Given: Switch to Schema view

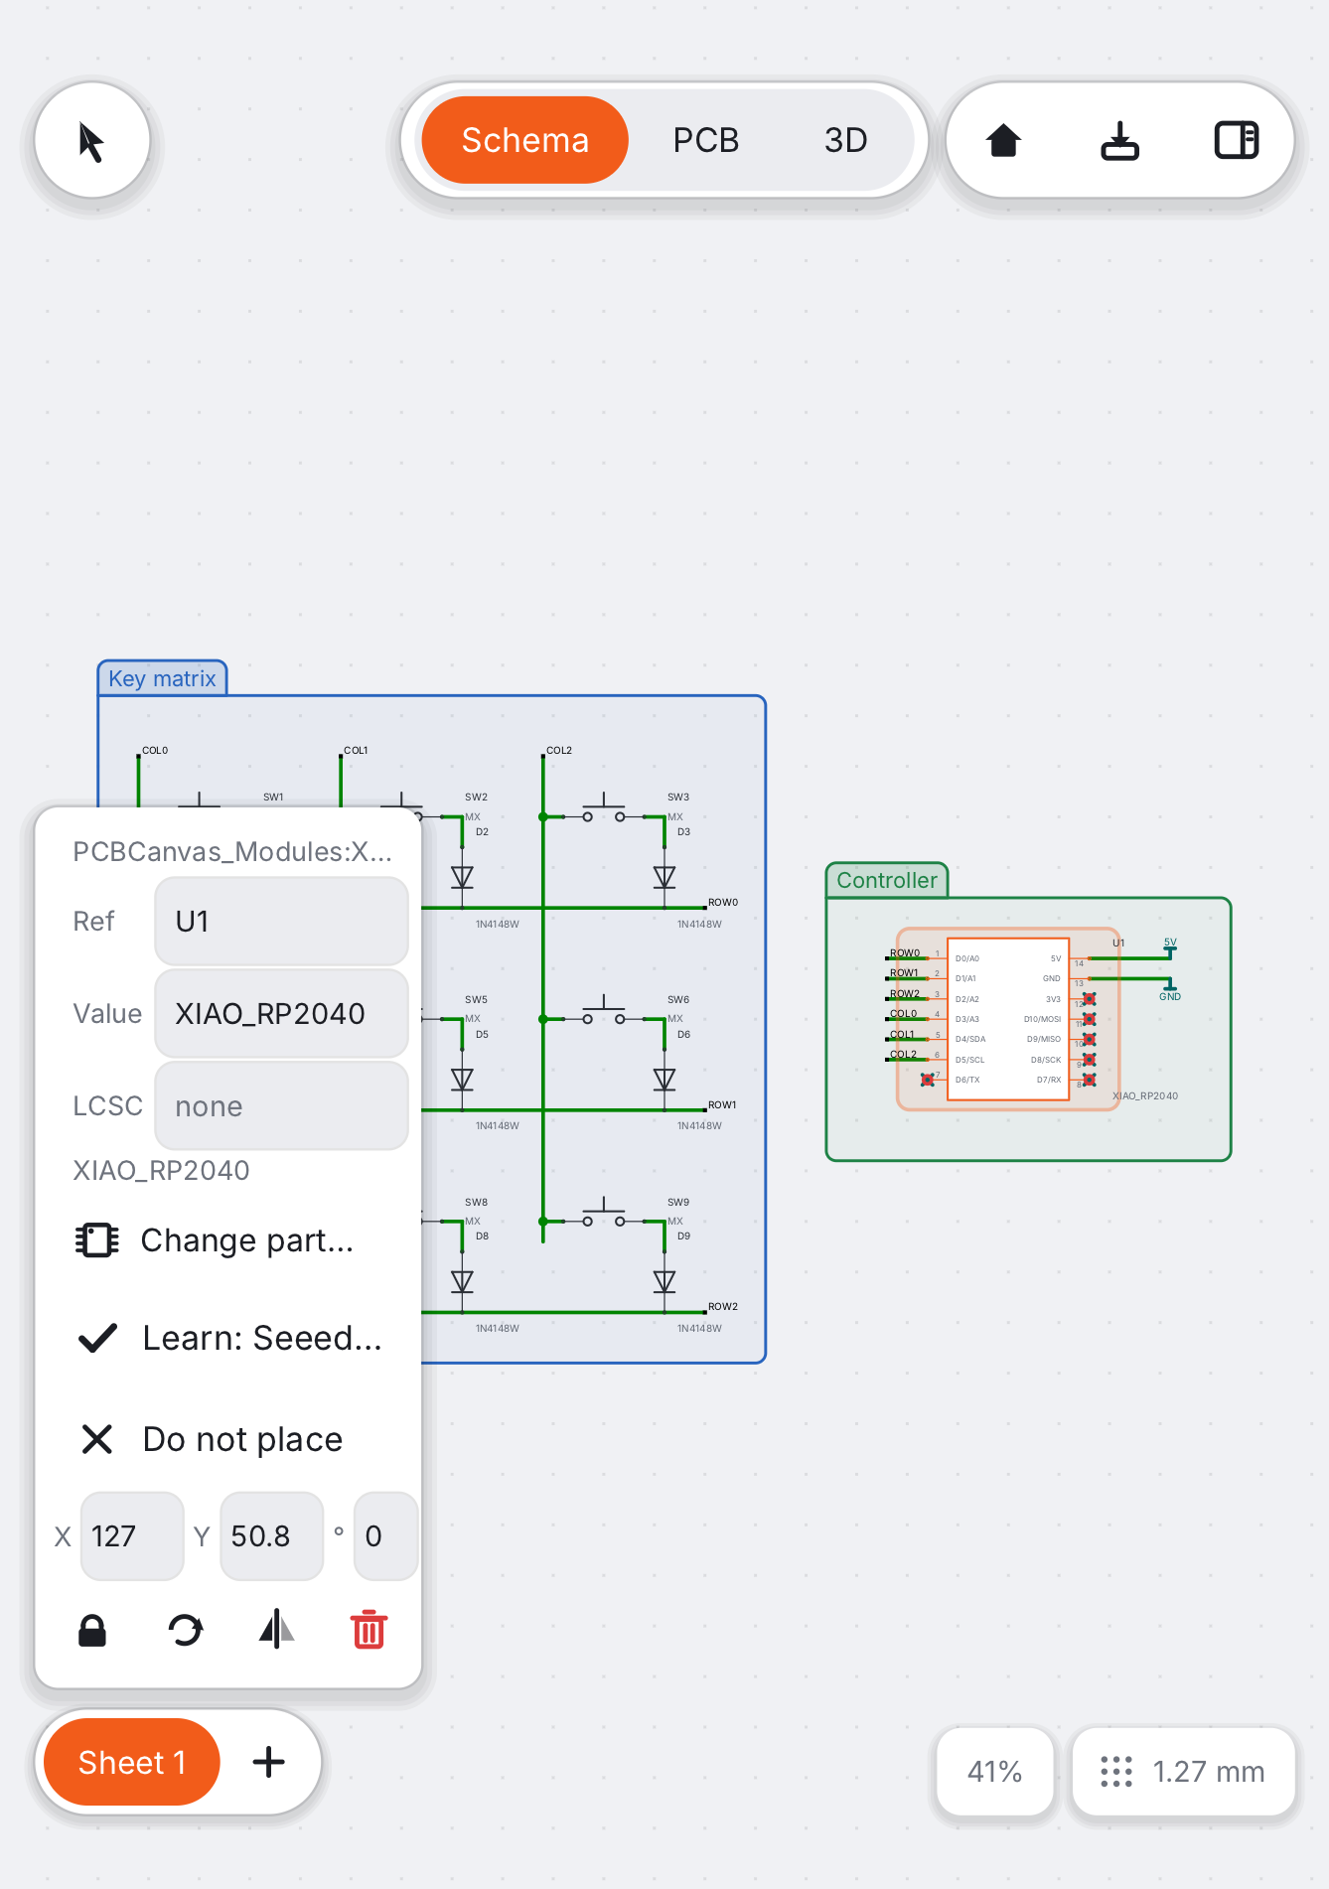Looking at the screenshot, I should (x=524, y=140).
